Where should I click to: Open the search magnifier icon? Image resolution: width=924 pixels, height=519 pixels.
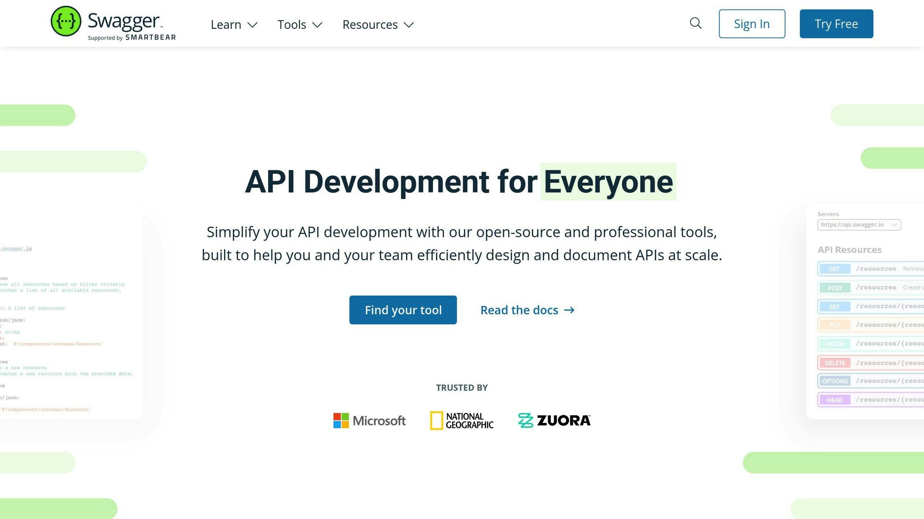point(696,23)
